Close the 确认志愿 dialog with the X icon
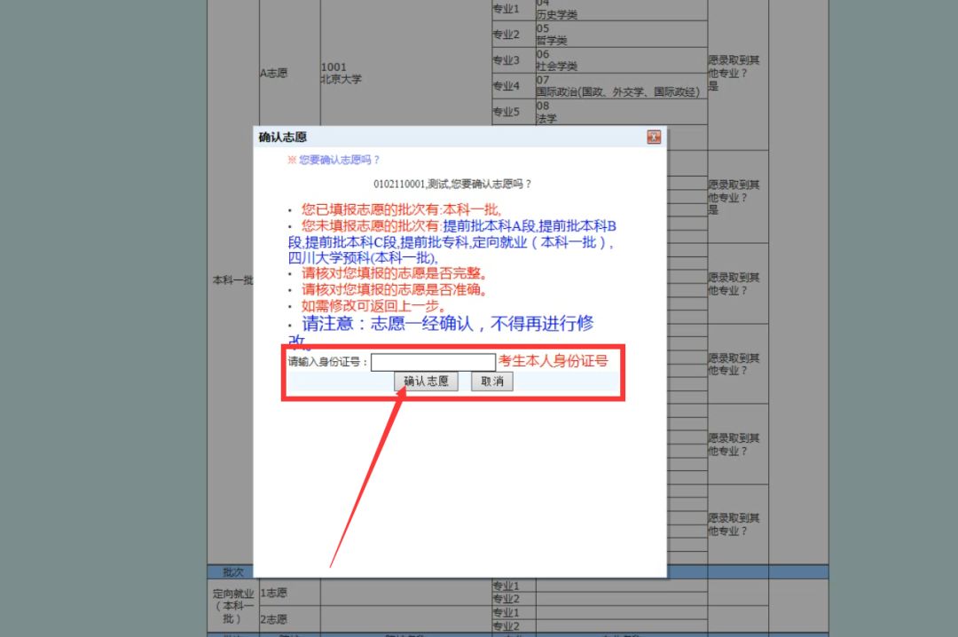 click(x=654, y=137)
